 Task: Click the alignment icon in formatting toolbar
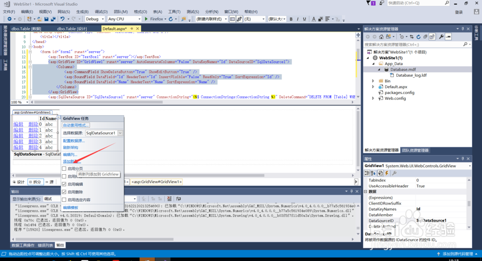(327, 19)
